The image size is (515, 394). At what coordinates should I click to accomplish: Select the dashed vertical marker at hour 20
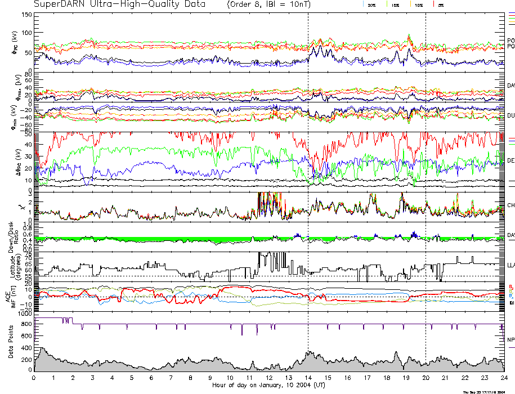tap(426, 169)
